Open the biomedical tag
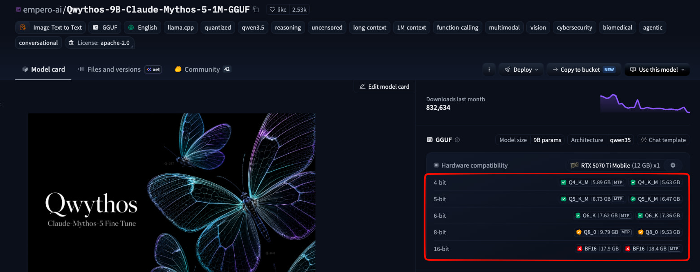The image size is (700, 272). click(617, 27)
